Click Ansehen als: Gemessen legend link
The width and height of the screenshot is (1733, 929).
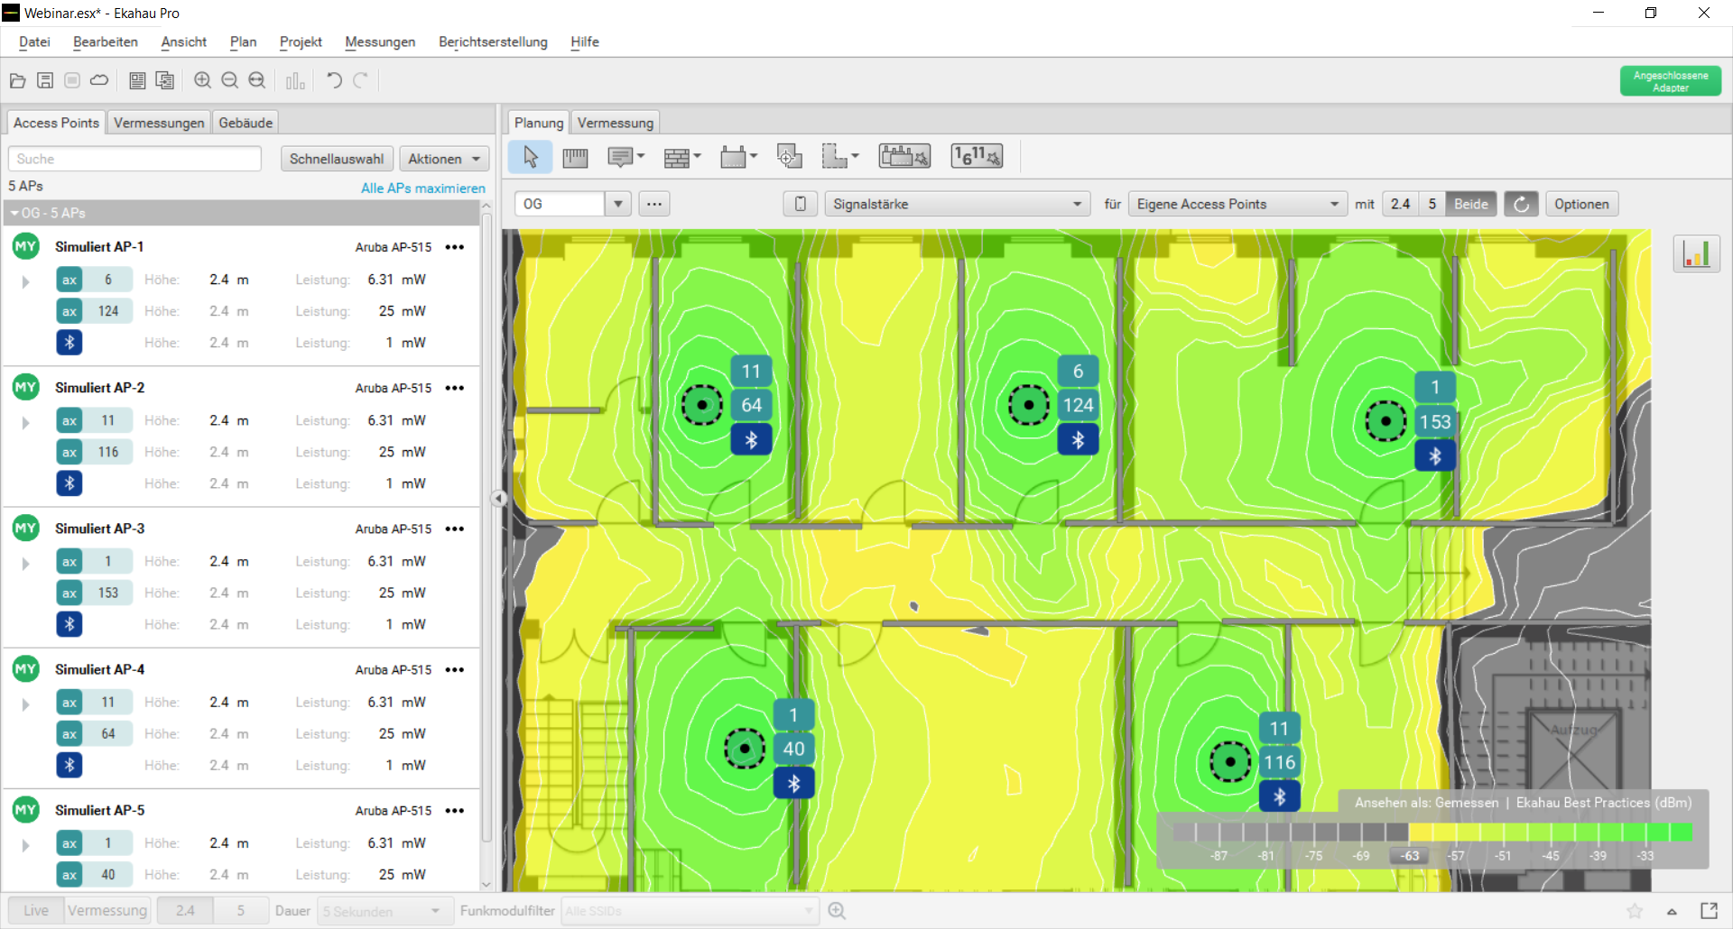[1426, 803]
